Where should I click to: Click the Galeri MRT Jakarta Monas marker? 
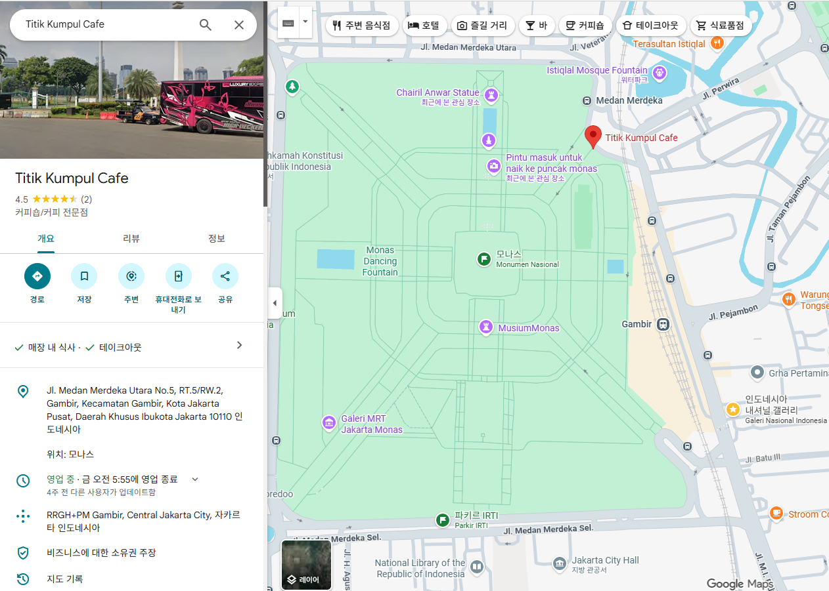tap(329, 424)
